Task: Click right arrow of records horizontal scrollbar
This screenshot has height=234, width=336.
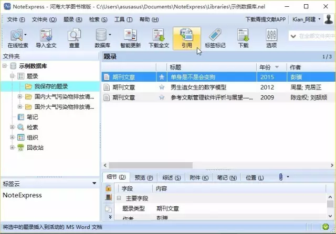Action: click(x=332, y=165)
